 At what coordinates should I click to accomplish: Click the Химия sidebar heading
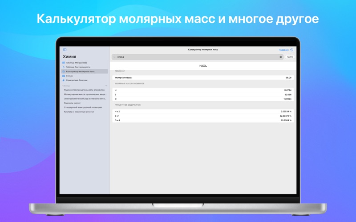pos(69,57)
